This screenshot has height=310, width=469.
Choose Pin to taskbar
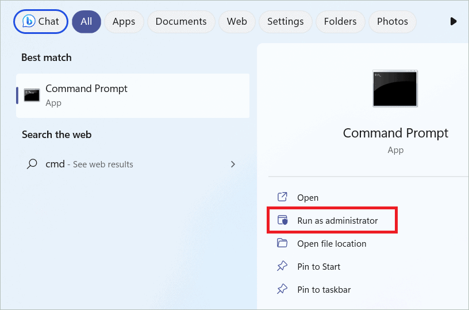324,290
